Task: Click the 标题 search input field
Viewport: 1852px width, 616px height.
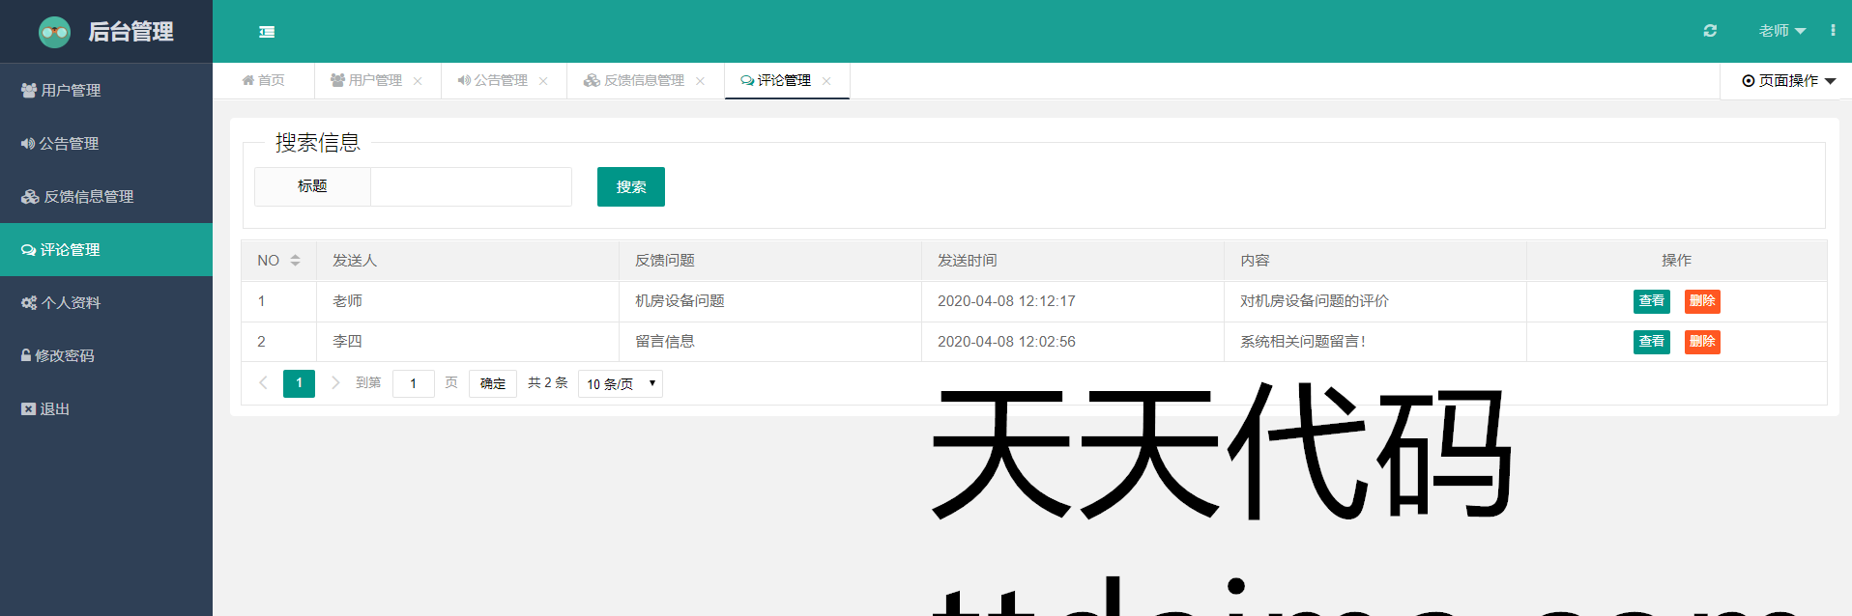Action: click(471, 187)
